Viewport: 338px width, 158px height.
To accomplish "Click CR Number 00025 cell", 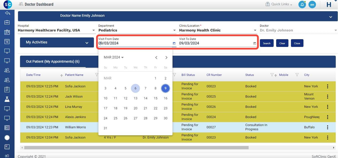I will coord(211,97).
